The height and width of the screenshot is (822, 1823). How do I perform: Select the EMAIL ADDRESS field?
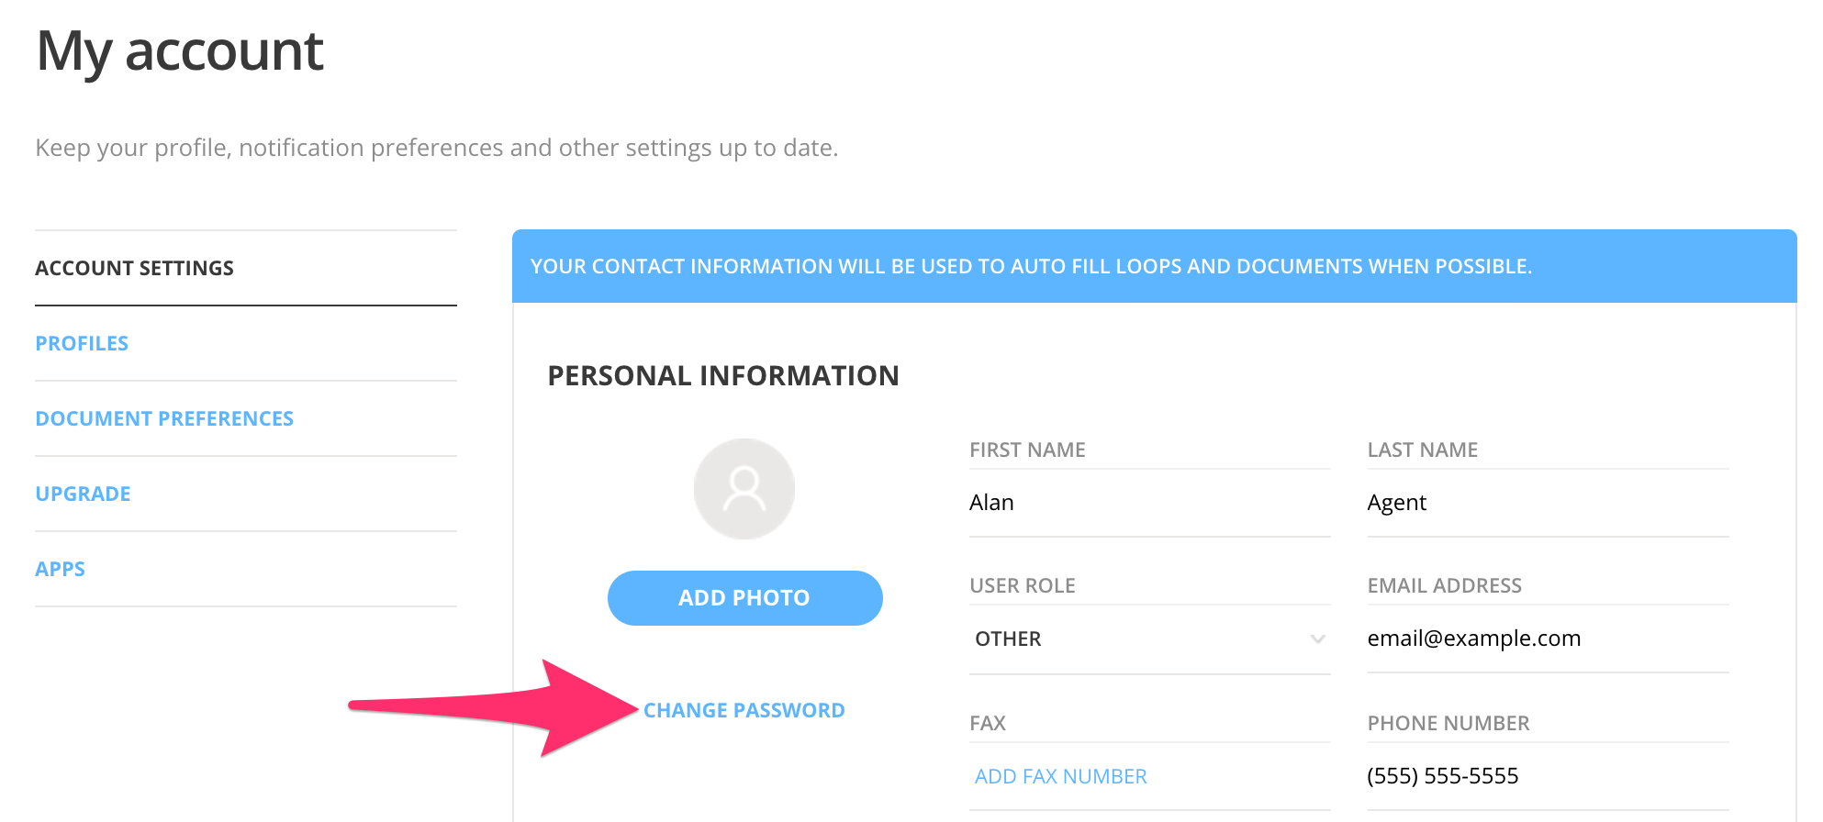pos(1547,639)
